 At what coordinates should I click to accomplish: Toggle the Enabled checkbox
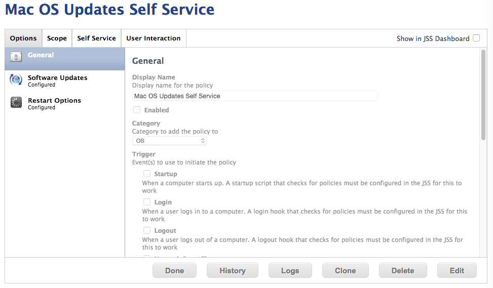[x=137, y=110]
